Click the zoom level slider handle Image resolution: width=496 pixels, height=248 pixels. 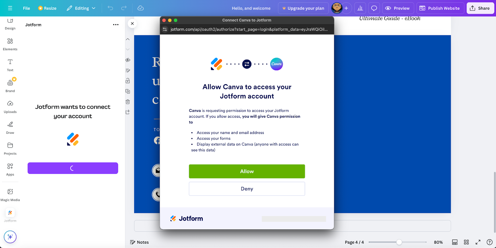(399, 242)
